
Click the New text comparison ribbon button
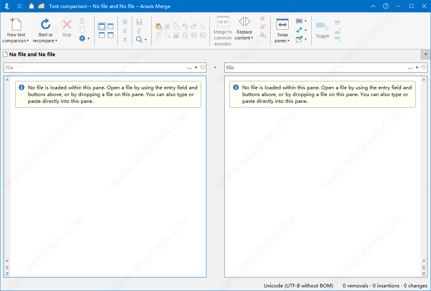[x=16, y=30]
